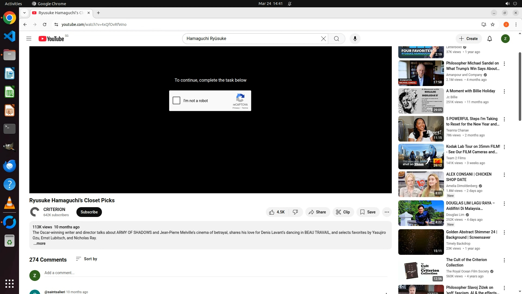Save video to a playlist
Screen dimensions: 522x294
(368, 212)
